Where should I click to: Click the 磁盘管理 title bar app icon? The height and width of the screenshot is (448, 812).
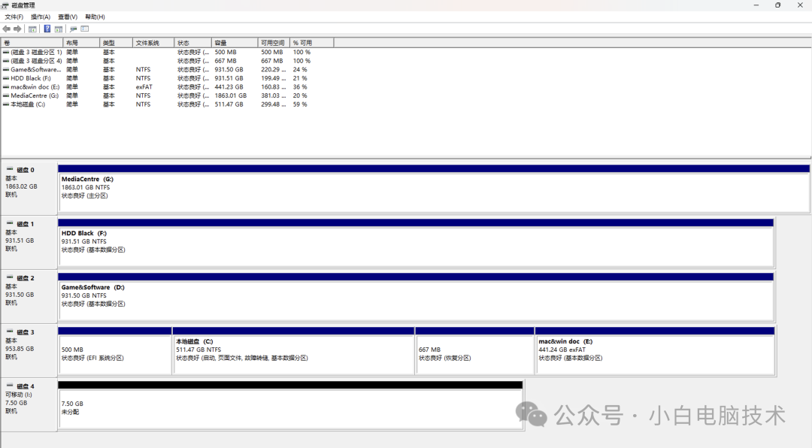click(x=5, y=5)
